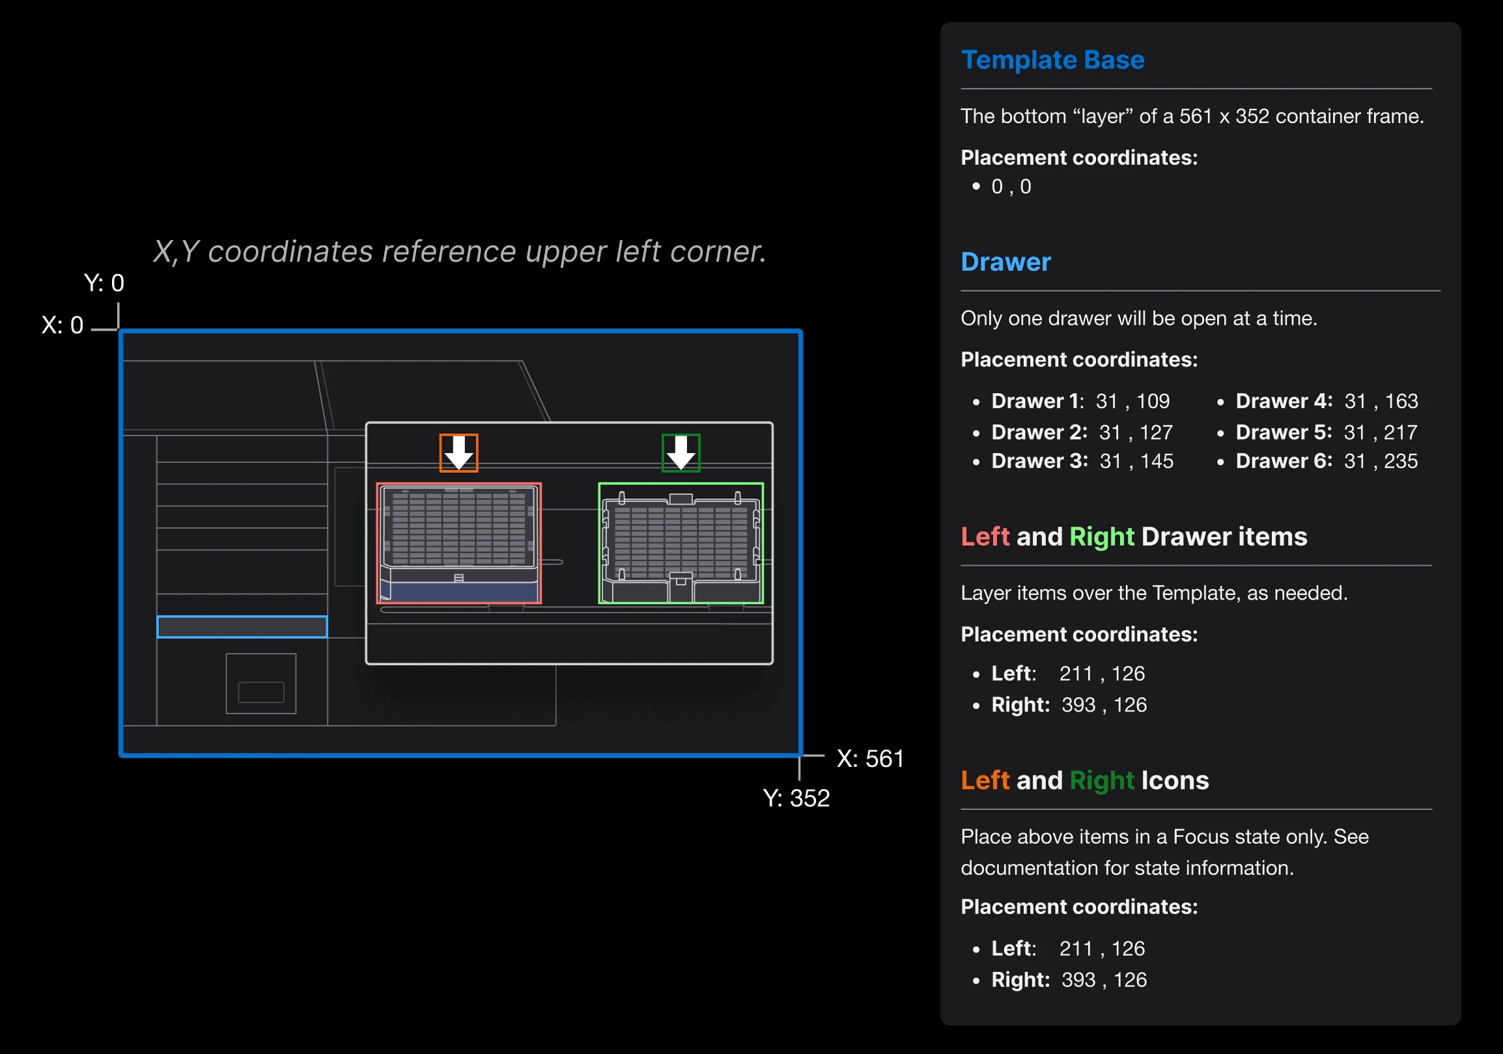Click the blue 'Drawer' section heading
Screen dimensions: 1503x1054
[x=1005, y=262]
